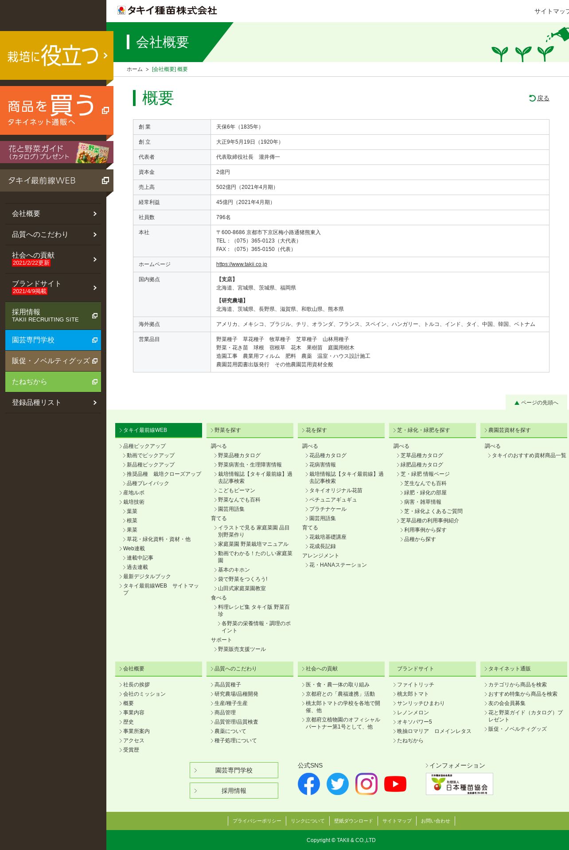Viewport: 569px width, 850px height.
Task: Open the Facebook icon under 公式SNS
Action: point(309,784)
